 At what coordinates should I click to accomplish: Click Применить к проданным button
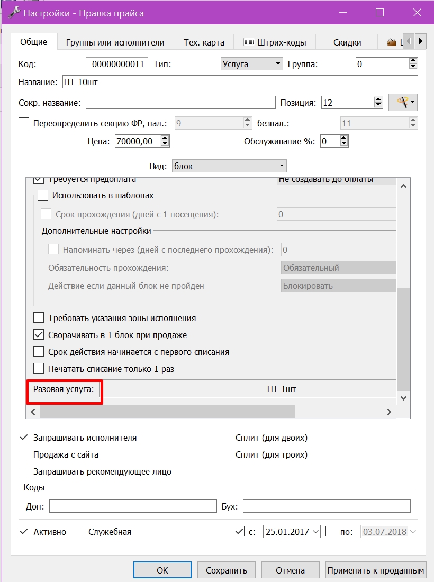[x=376, y=570]
